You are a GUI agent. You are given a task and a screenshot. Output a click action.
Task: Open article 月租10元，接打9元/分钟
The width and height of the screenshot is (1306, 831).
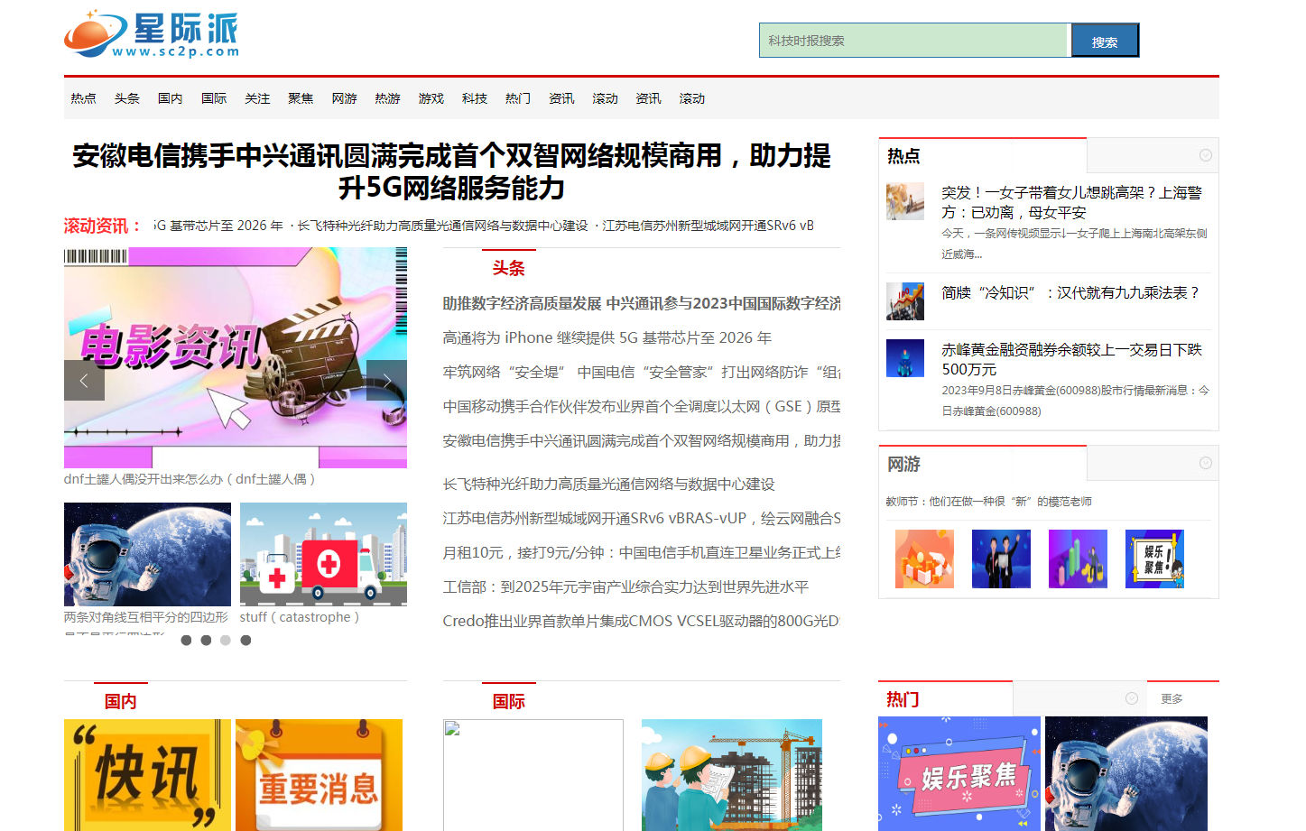pos(642,552)
